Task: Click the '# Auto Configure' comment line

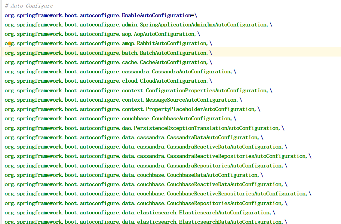Action: (x=29, y=6)
